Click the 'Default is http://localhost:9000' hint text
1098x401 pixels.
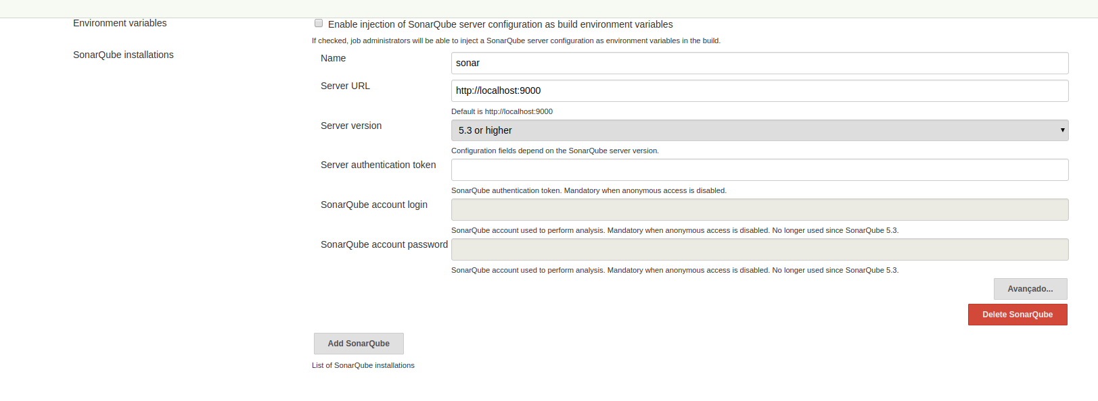tap(502, 111)
